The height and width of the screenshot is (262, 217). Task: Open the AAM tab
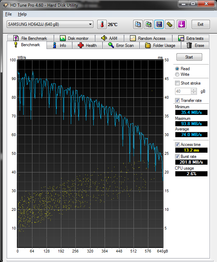(x=110, y=38)
